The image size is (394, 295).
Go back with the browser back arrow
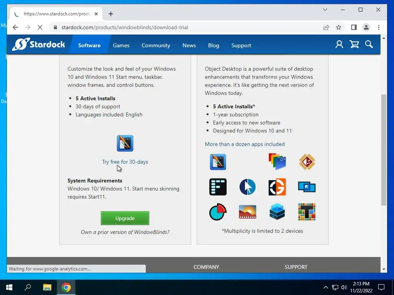[x=15, y=27]
